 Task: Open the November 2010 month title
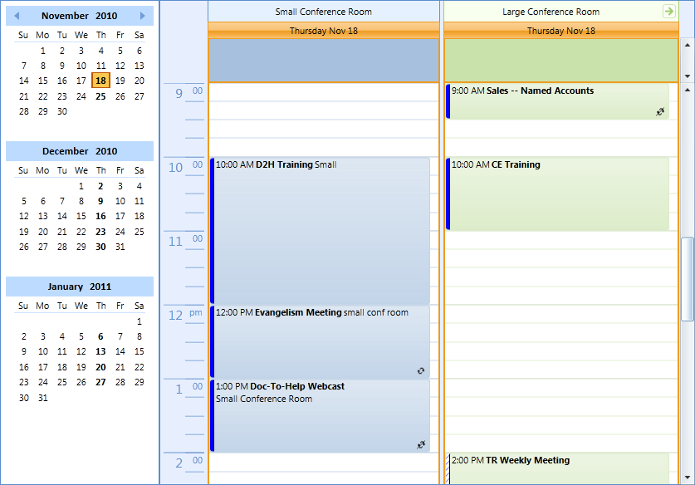coord(80,16)
